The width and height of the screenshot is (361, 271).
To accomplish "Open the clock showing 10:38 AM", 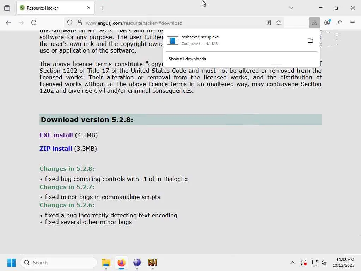I will pyautogui.click(x=343, y=263).
